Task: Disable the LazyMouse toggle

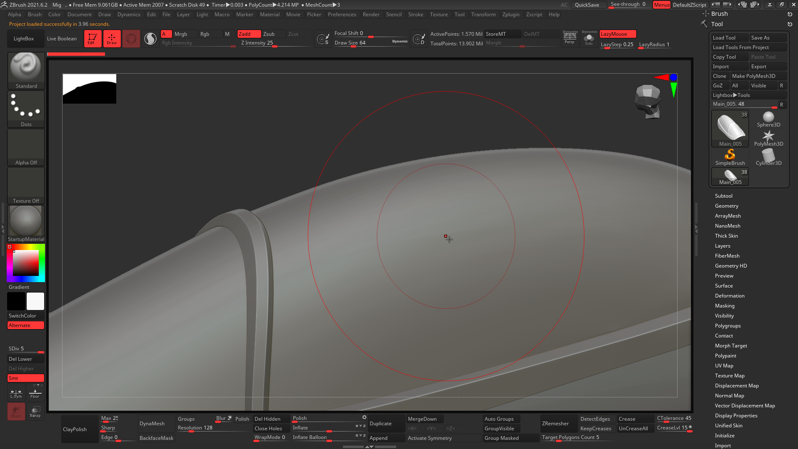Action: tap(618, 34)
